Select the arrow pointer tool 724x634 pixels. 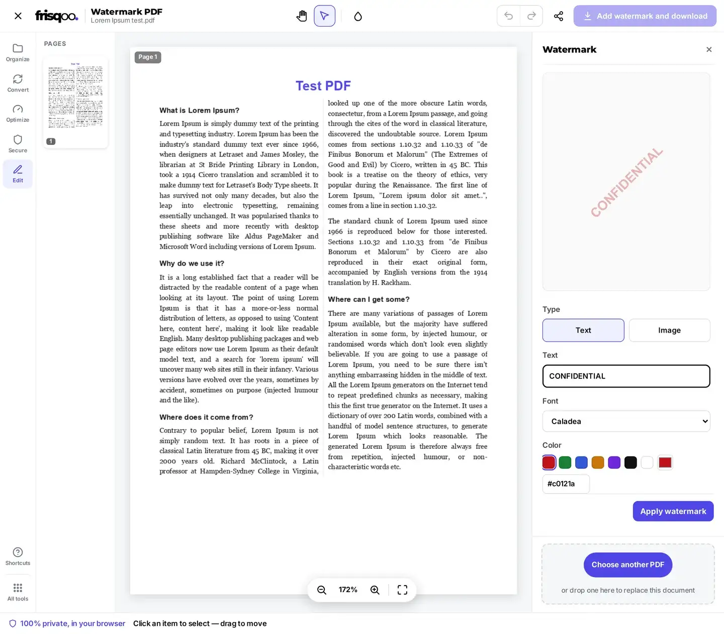324,16
